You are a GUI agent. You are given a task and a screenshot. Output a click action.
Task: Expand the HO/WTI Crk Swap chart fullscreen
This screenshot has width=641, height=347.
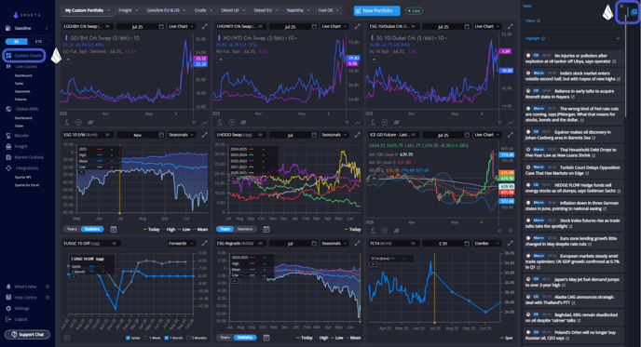[357, 27]
